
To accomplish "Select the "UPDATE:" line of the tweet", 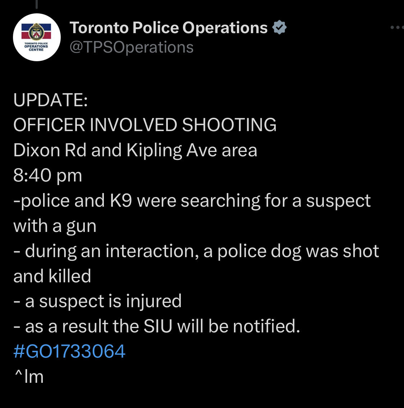I will 51,100.
